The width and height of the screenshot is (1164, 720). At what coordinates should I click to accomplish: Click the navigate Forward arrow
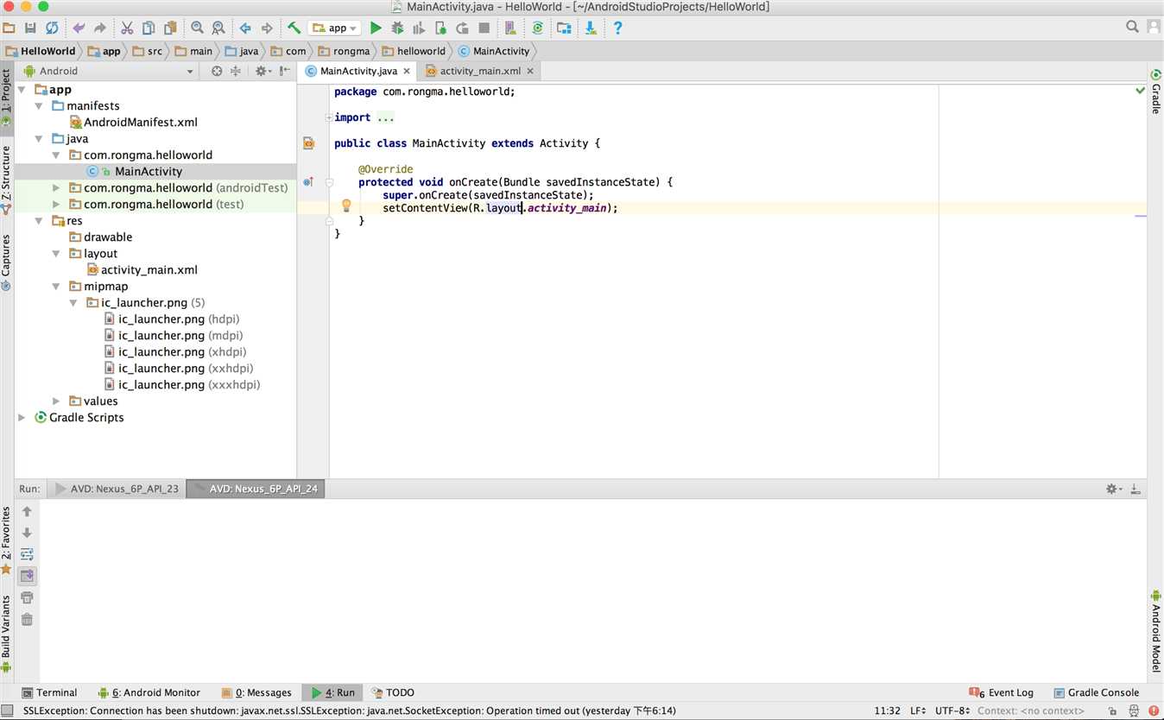tap(267, 28)
